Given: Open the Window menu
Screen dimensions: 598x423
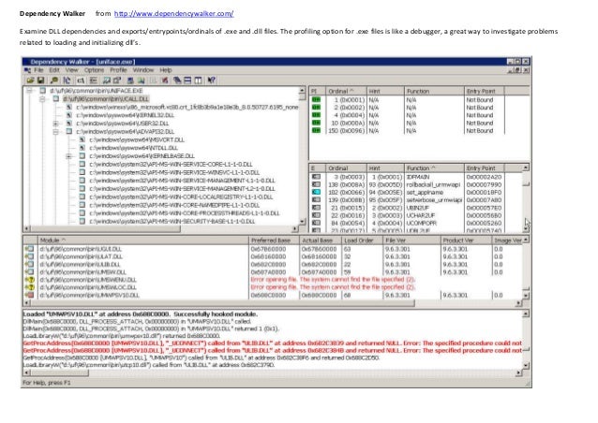Looking at the screenshot, I should (143, 70).
